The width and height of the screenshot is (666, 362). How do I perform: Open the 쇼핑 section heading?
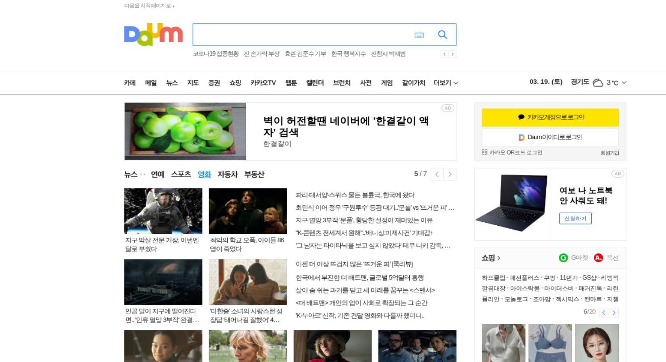click(491, 258)
